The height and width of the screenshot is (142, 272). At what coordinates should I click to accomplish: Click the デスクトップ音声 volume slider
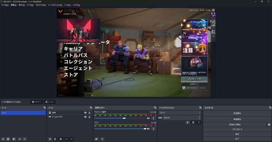[x=120, y=118]
